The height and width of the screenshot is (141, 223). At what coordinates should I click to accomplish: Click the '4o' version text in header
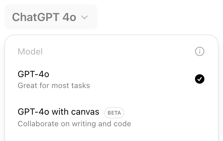(69, 17)
